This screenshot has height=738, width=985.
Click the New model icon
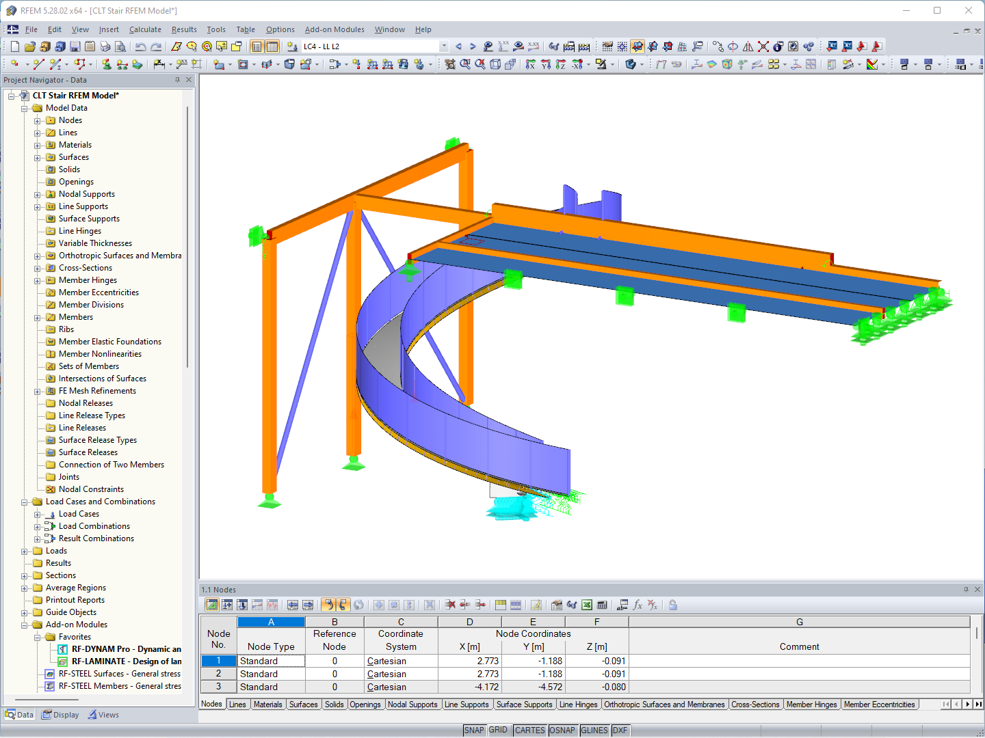pos(15,46)
